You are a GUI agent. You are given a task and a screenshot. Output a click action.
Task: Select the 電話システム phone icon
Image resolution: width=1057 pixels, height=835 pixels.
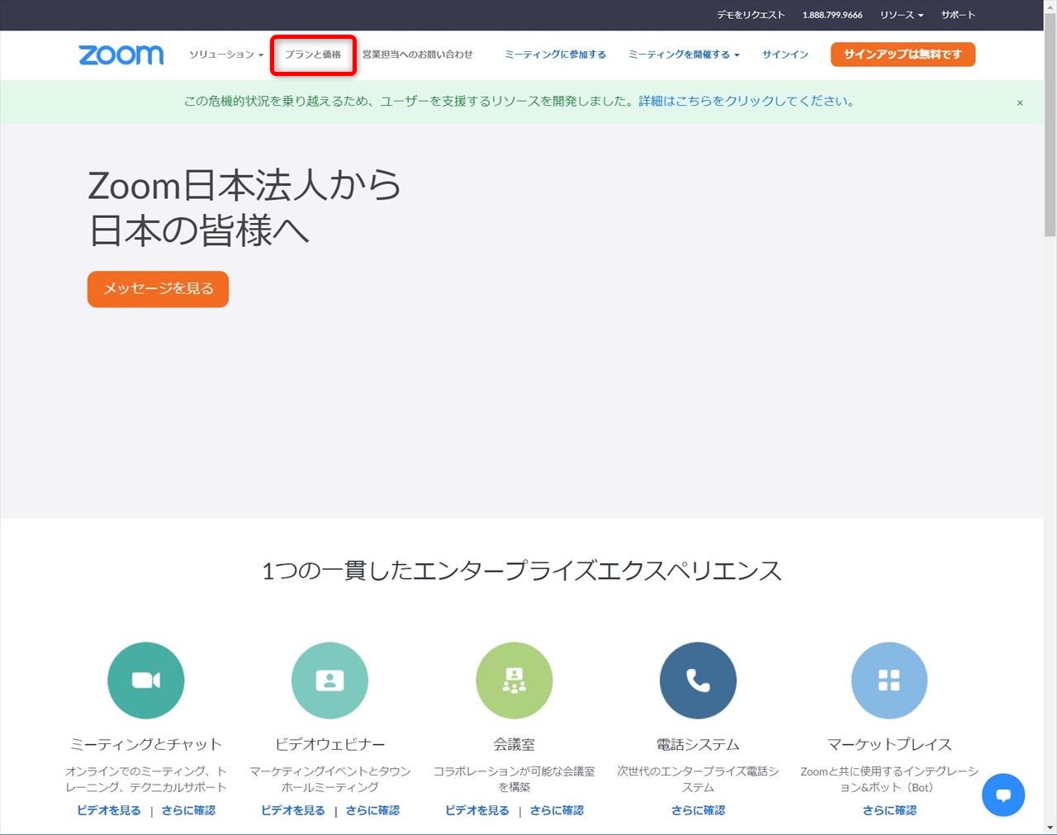pyautogui.click(x=698, y=681)
